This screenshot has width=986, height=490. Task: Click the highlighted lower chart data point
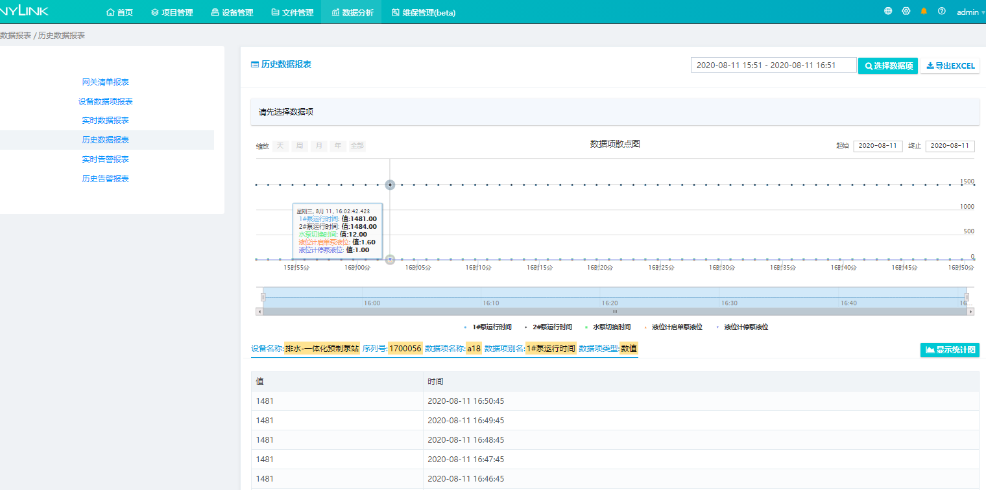click(390, 259)
